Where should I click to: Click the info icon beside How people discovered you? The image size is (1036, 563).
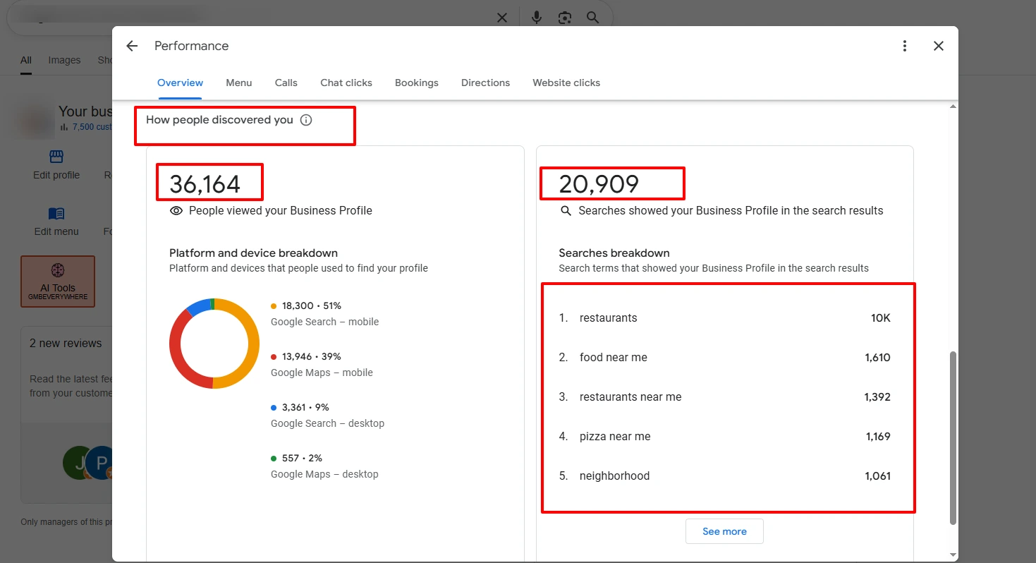pyautogui.click(x=306, y=120)
